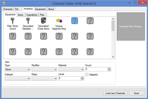Click the scroll down arrow of inventory list
This screenshot has height=99, width=148.
pos(113,57)
